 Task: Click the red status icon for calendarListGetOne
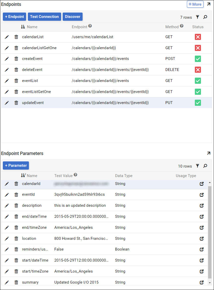(198, 48)
